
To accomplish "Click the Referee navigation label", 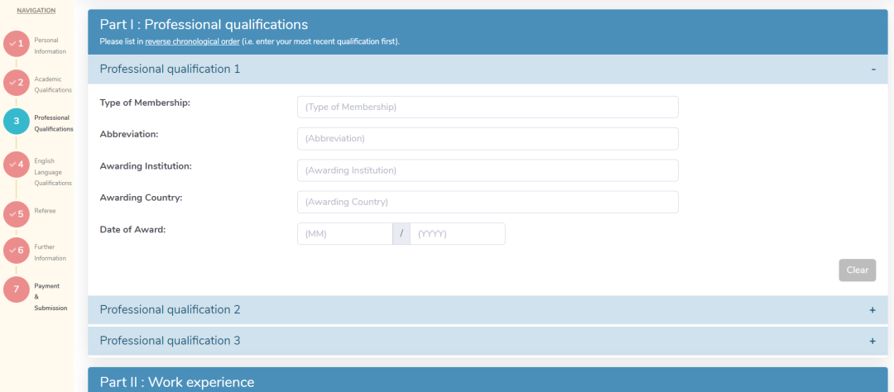I will 45,211.
